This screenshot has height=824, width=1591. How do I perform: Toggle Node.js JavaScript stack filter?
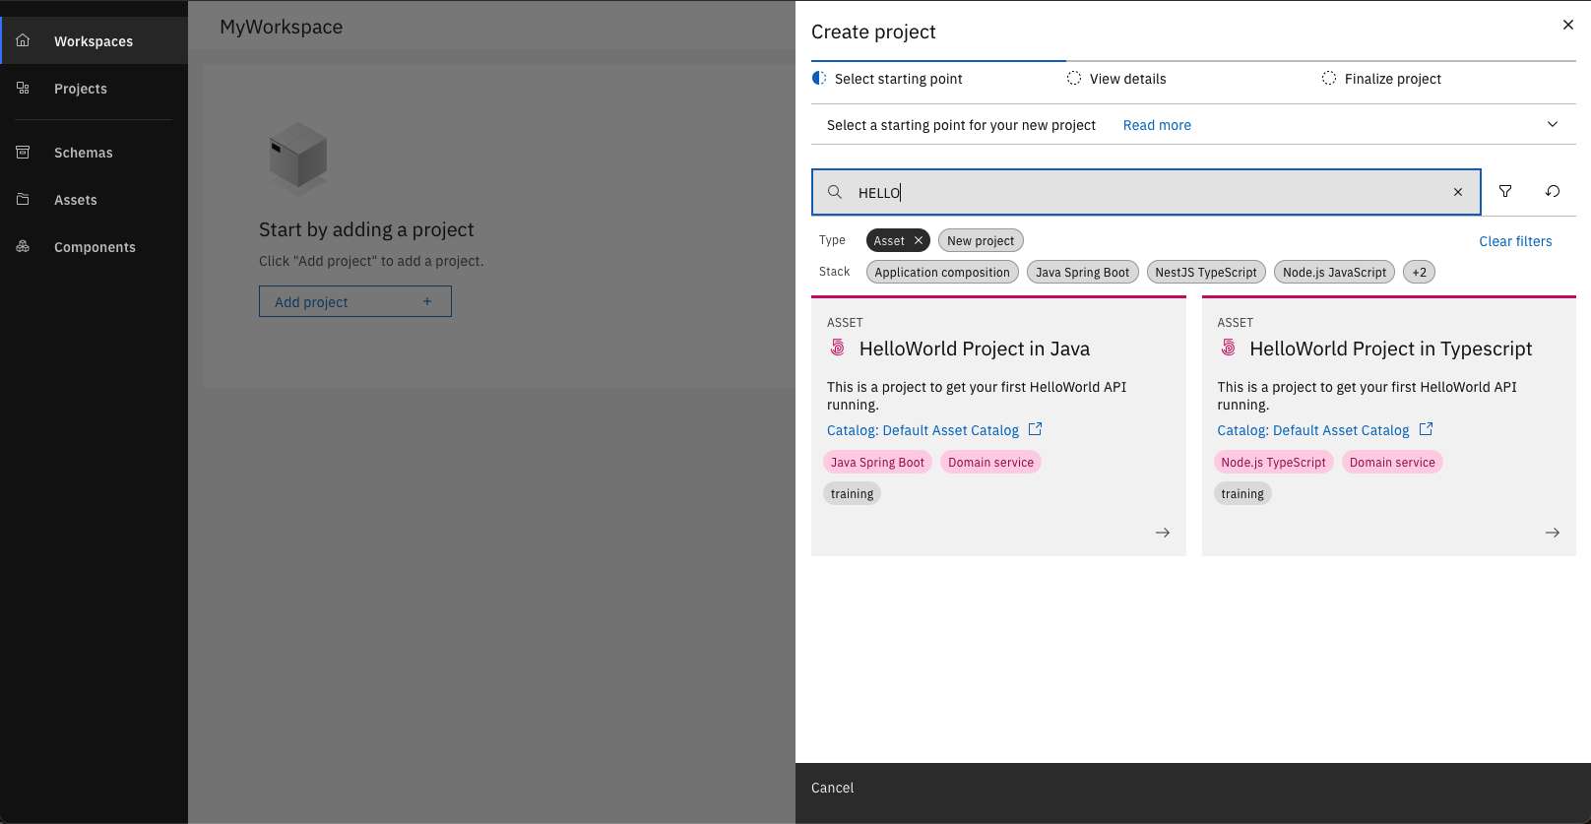pos(1334,272)
